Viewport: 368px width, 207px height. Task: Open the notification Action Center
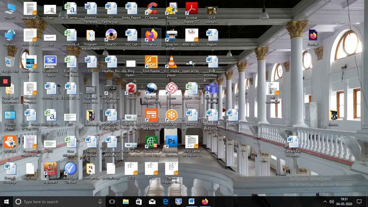point(359,202)
